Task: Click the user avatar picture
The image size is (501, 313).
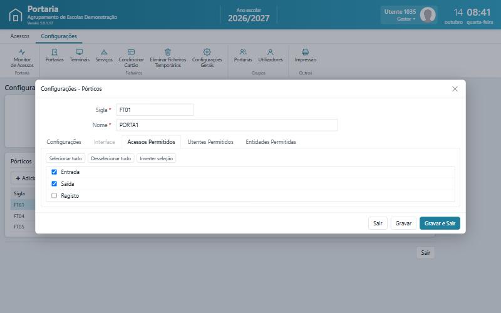Action: (x=428, y=14)
